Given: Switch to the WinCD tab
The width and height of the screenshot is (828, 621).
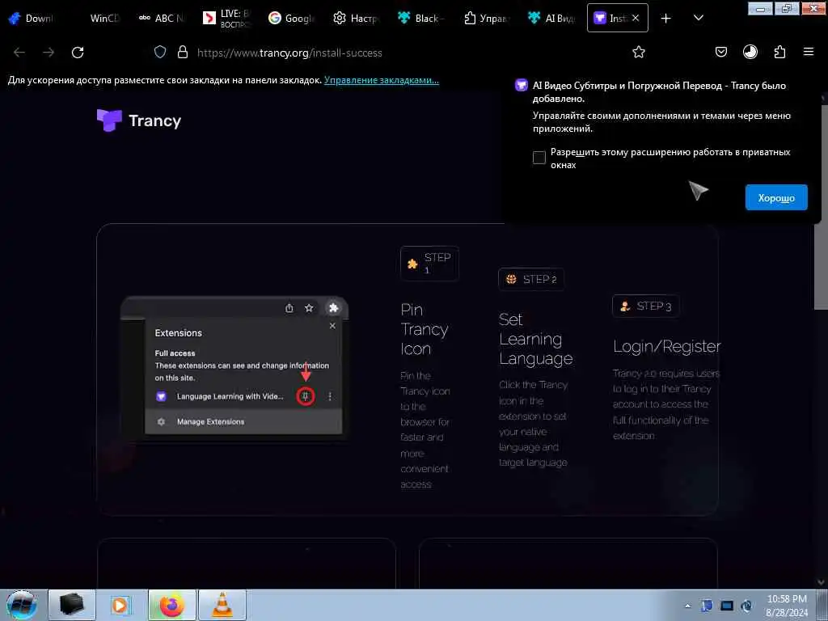Looking at the screenshot, I should 104,19.
